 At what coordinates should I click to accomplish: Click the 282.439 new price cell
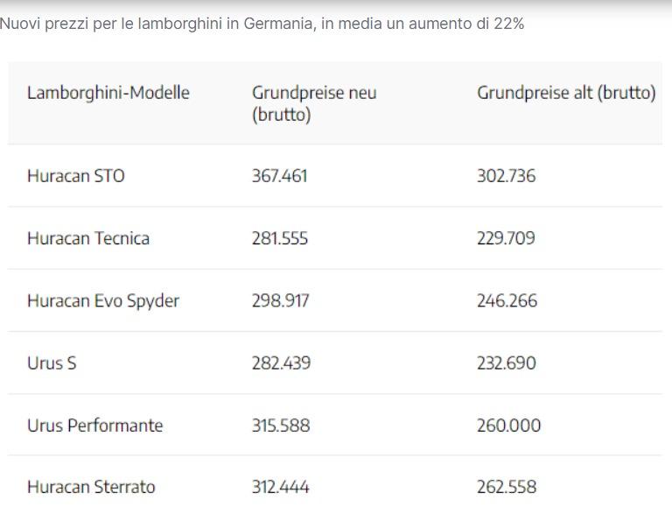[281, 363]
